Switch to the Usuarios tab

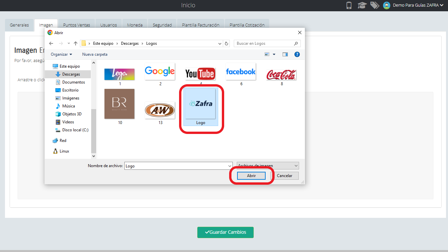click(108, 25)
